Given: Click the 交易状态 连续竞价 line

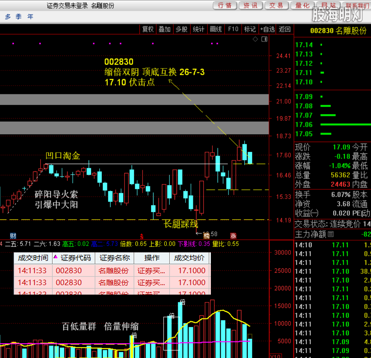Looking at the screenshot, I should click(x=332, y=224).
